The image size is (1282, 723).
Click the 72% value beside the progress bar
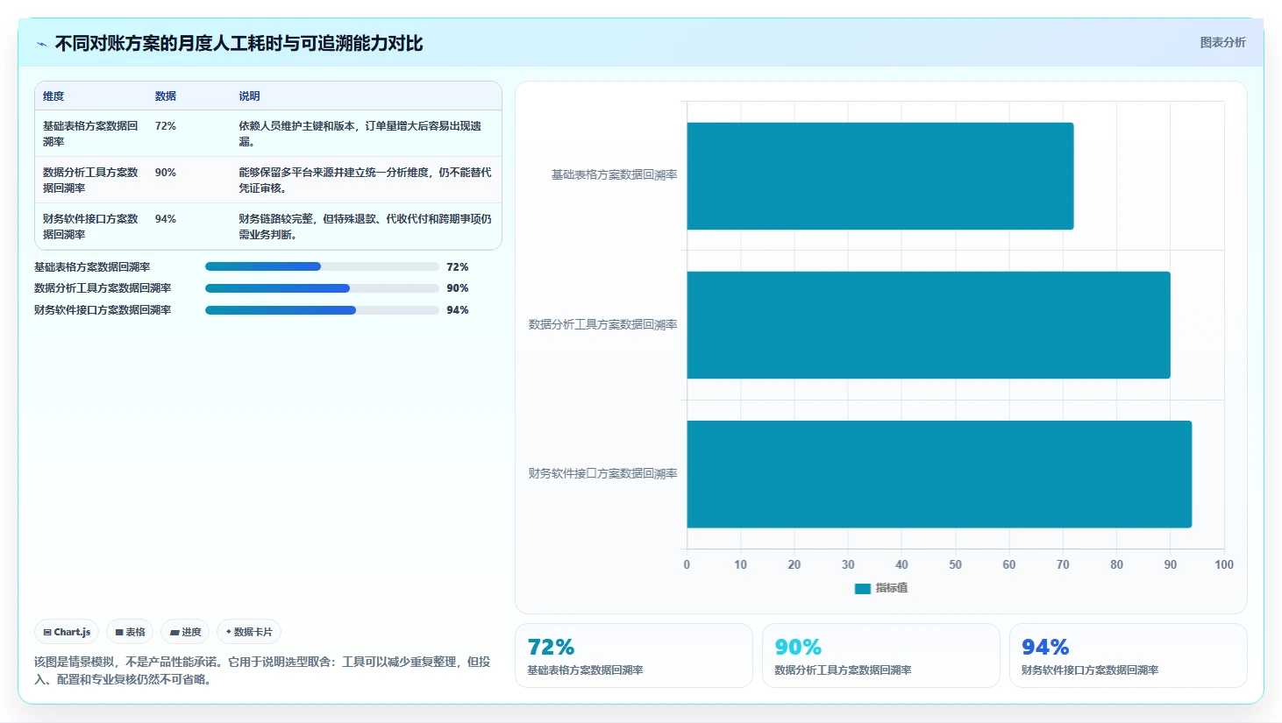[x=458, y=267]
